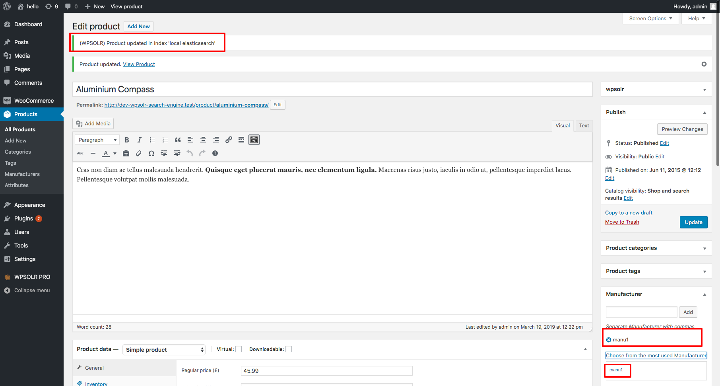
Task: Click the Add Media button
Action: 93,123
